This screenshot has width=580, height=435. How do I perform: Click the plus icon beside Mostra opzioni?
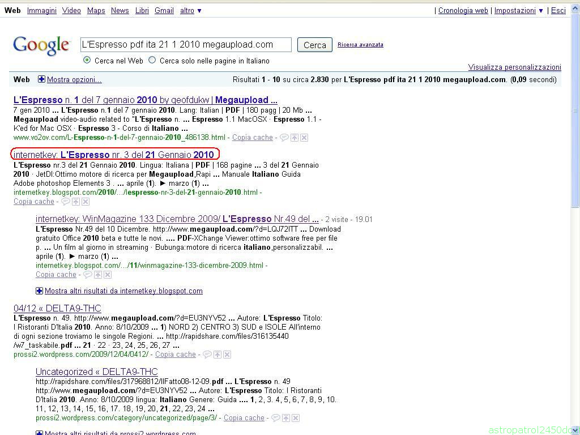pos(41,79)
